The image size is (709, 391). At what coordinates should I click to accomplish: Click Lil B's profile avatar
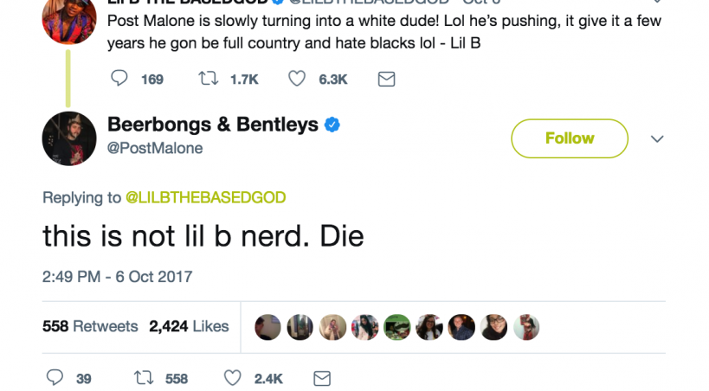(x=69, y=19)
